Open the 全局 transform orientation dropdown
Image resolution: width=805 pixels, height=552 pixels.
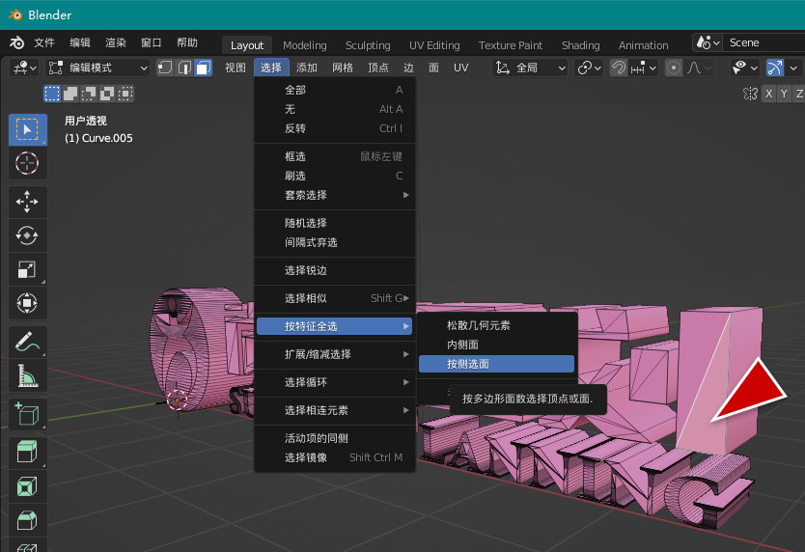(x=530, y=68)
